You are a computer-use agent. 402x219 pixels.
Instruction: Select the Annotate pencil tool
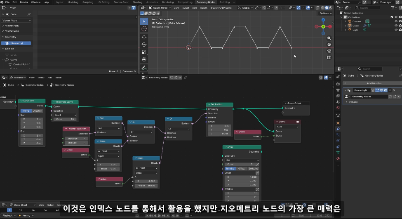click(x=144, y=68)
